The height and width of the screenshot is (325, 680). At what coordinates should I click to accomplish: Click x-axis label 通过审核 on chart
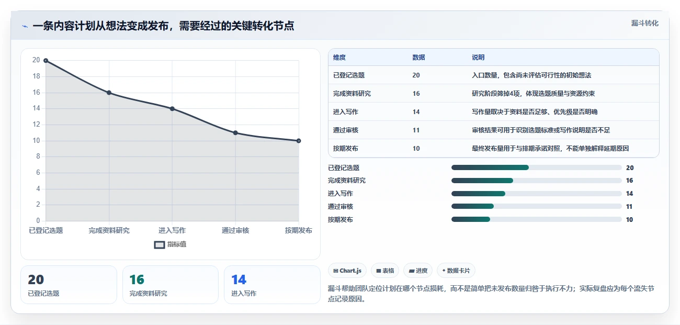235,230
